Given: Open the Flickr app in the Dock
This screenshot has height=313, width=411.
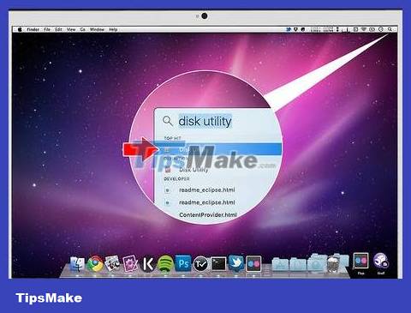Looking at the screenshot, I should 253,264.
